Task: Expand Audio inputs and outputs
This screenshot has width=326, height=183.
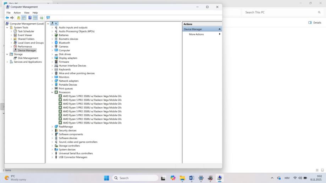Action: 52,28
